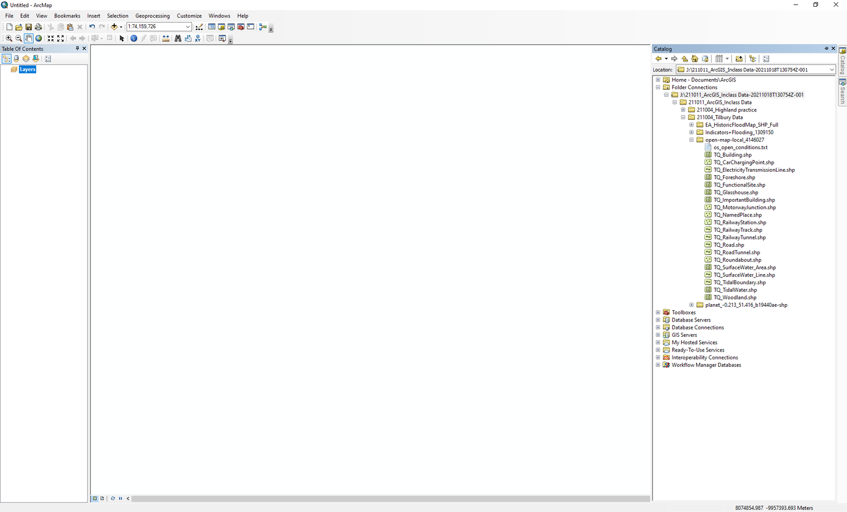Open the Table Of Contents window icon
The width and height of the screenshot is (847, 512).
(x=212, y=27)
